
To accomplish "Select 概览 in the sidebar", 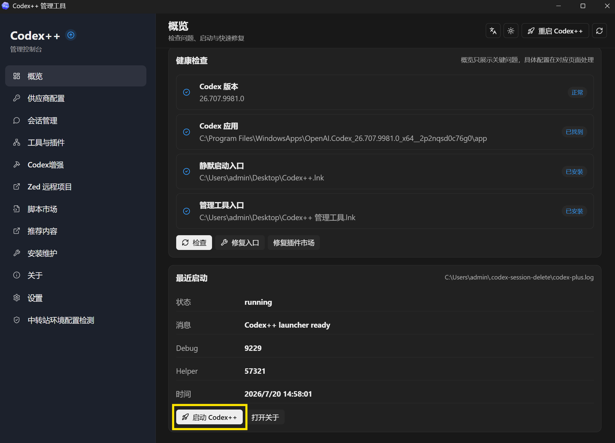I will tap(76, 76).
